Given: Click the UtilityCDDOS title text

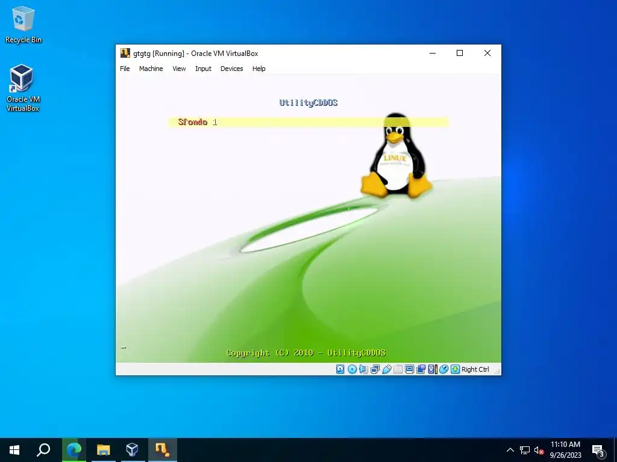Looking at the screenshot, I should 308,102.
